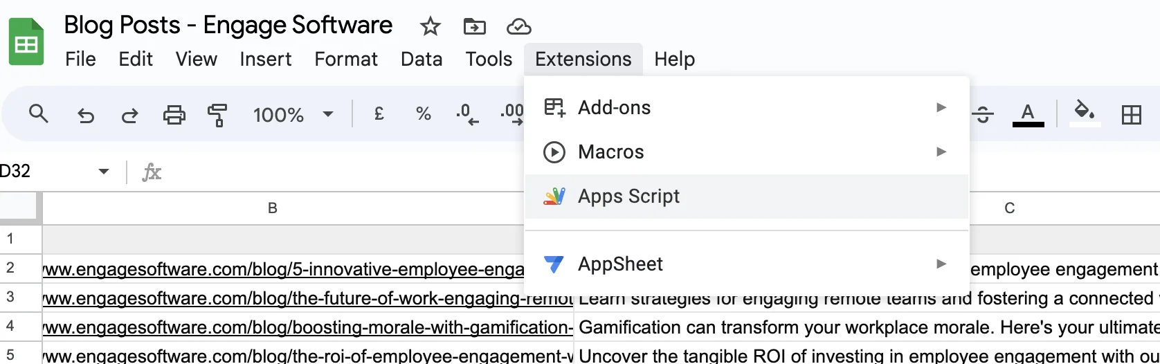
Task: Select cell starting 'Gamification can transform'
Action: pos(867,327)
